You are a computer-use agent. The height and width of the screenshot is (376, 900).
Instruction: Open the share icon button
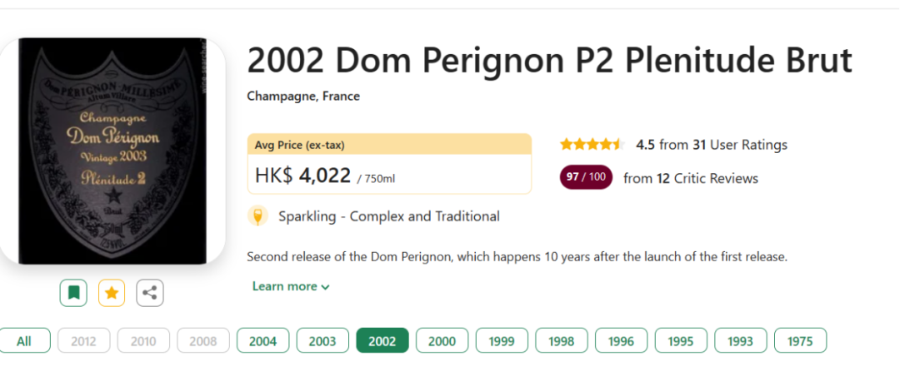coord(150,293)
